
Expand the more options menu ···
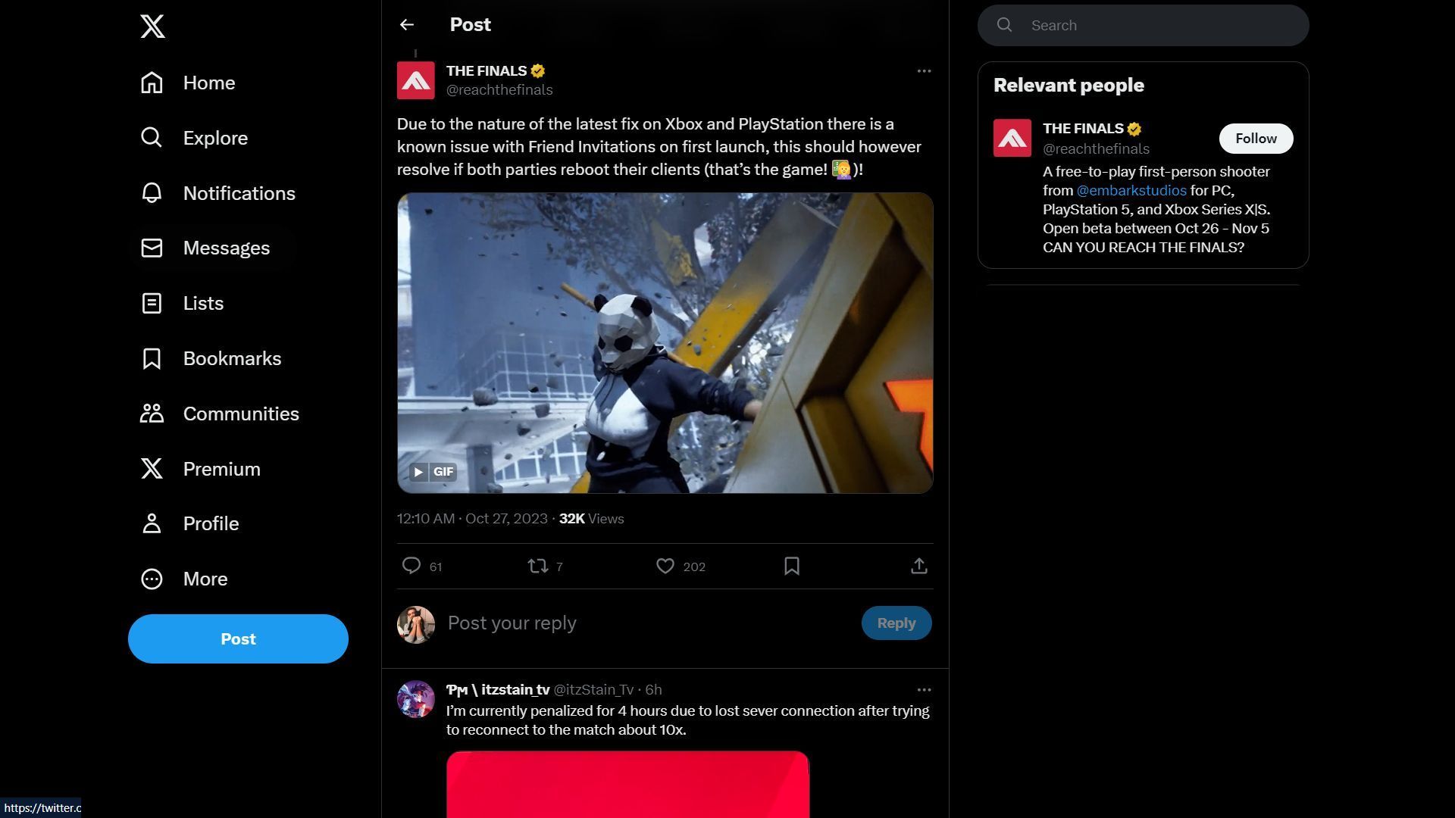pos(923,71)
